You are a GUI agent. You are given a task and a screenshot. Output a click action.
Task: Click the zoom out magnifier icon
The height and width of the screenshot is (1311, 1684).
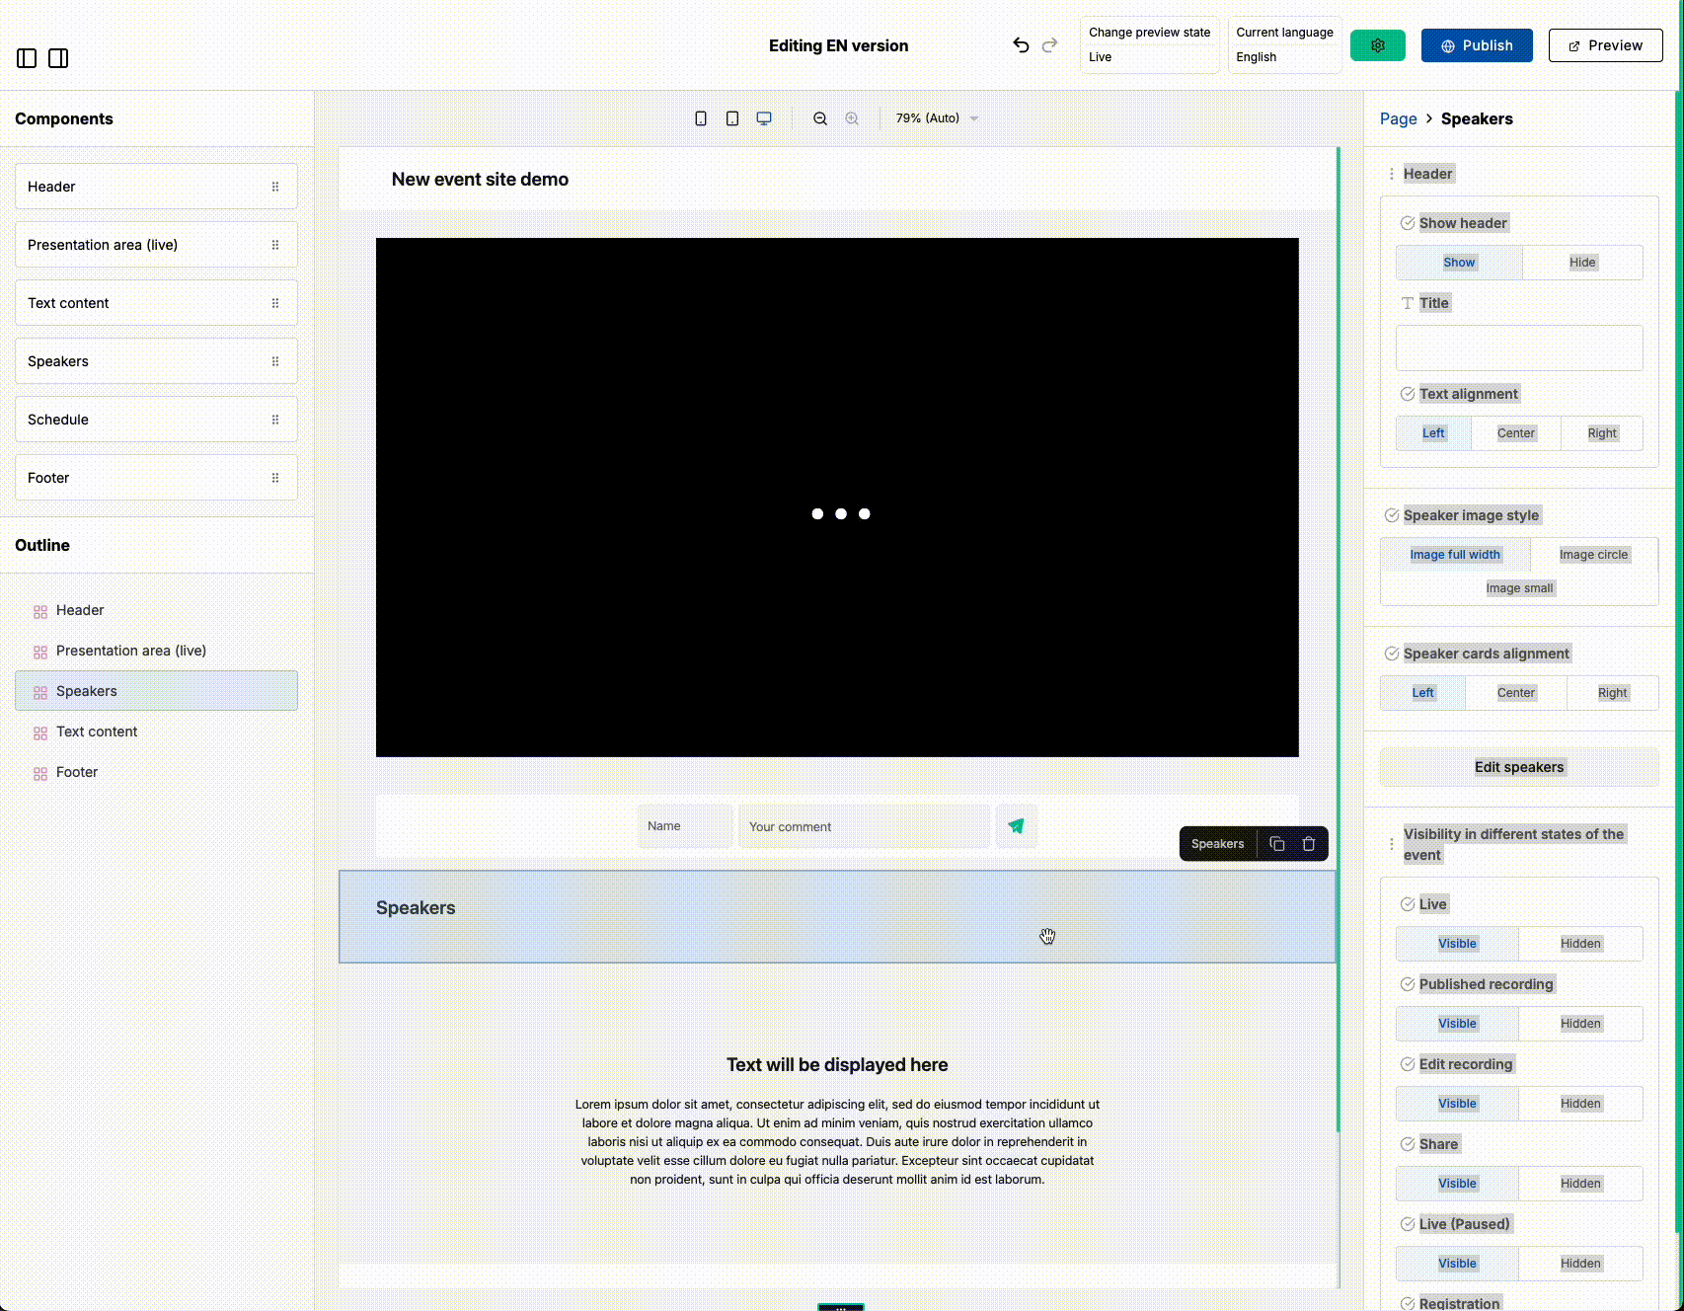click(820, 117)
